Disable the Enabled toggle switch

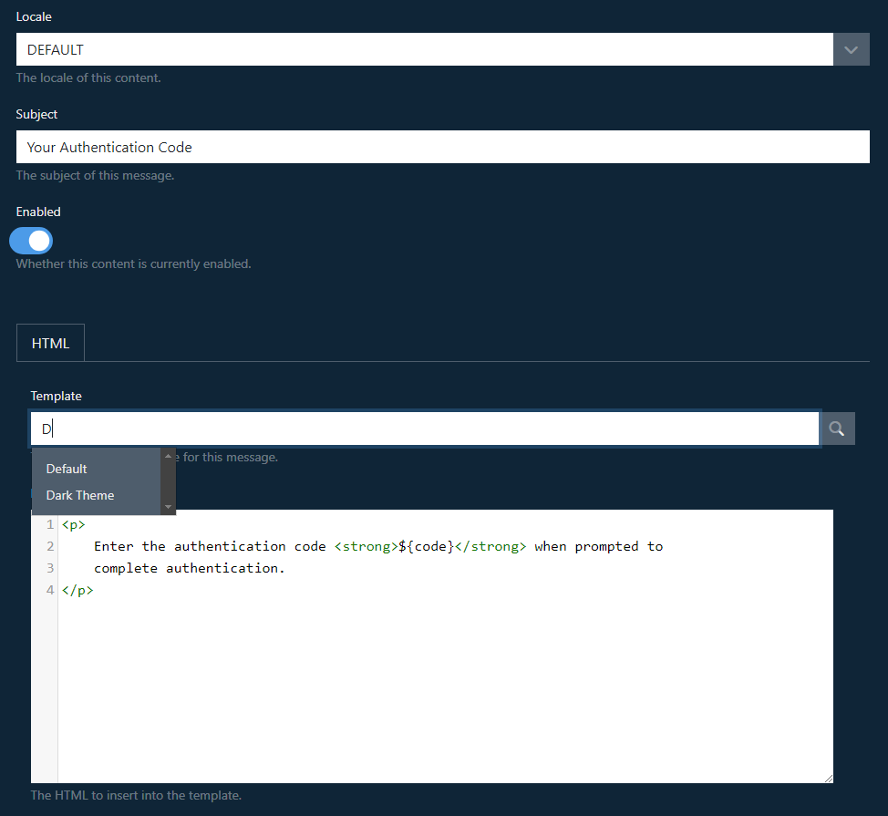[x=31, y=241]
